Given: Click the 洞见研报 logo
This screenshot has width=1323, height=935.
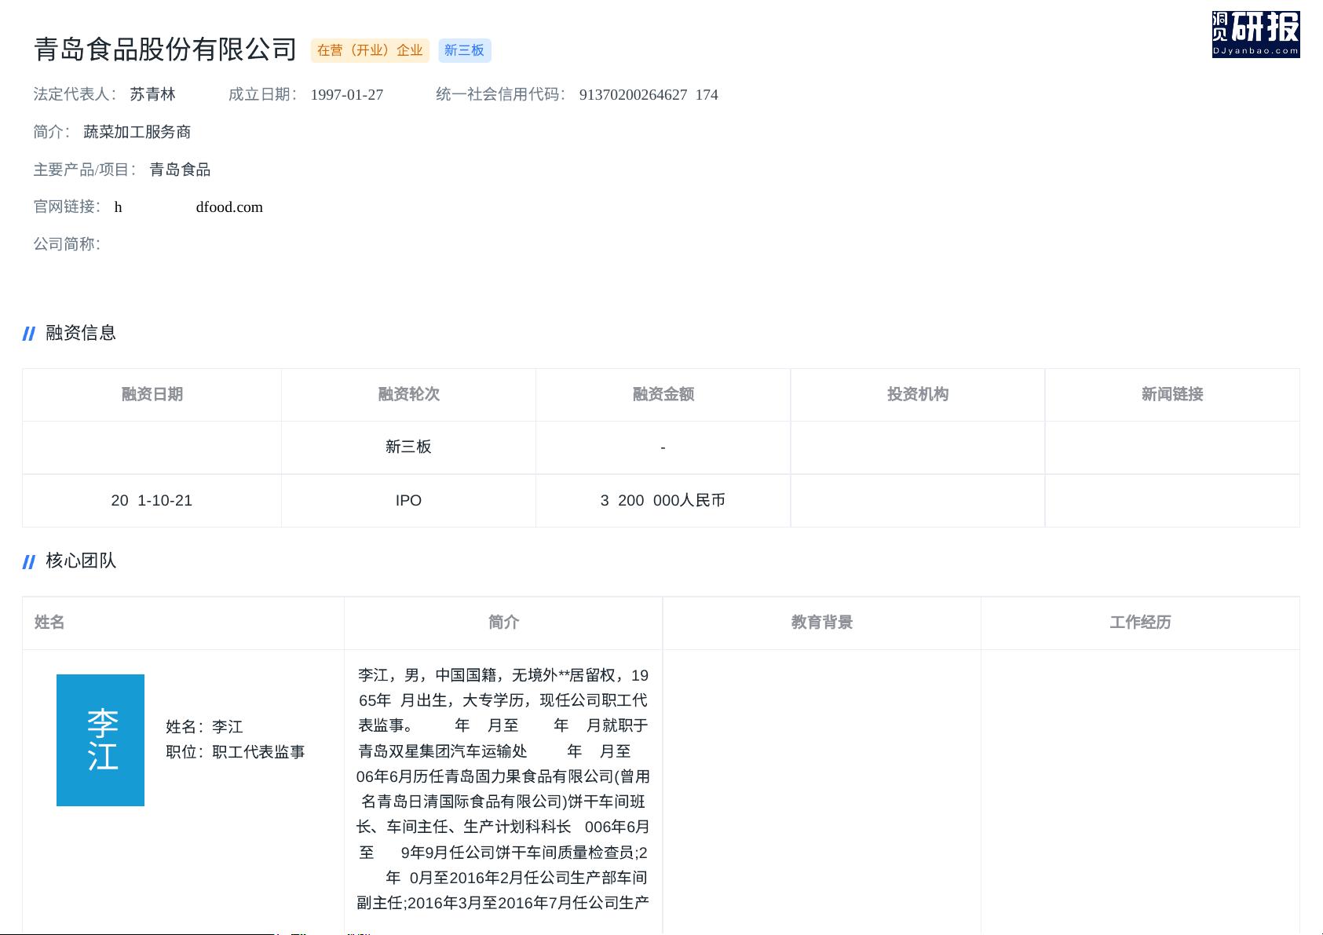Looking at the screenshot, I should point(1255,35).
